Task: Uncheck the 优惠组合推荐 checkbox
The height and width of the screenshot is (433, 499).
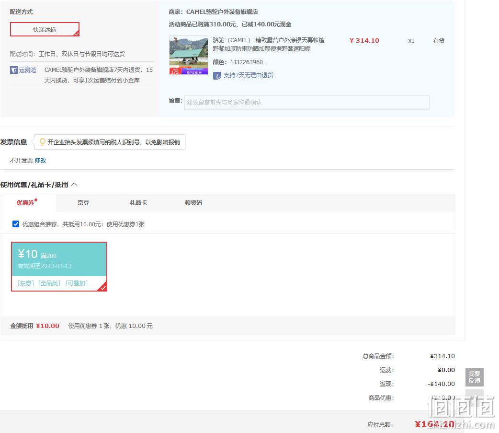Action: (x=16, y=224)
